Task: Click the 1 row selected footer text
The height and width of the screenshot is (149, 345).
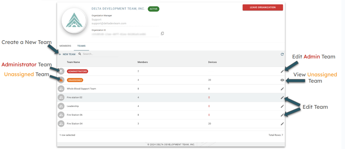Action: tap(67, 135)
